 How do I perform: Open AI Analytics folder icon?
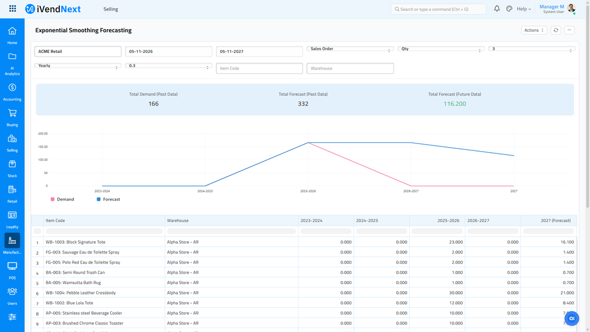click(x=12, y=56)
